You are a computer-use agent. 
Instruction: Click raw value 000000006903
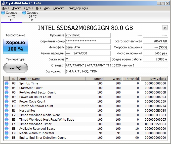point(155,97)
